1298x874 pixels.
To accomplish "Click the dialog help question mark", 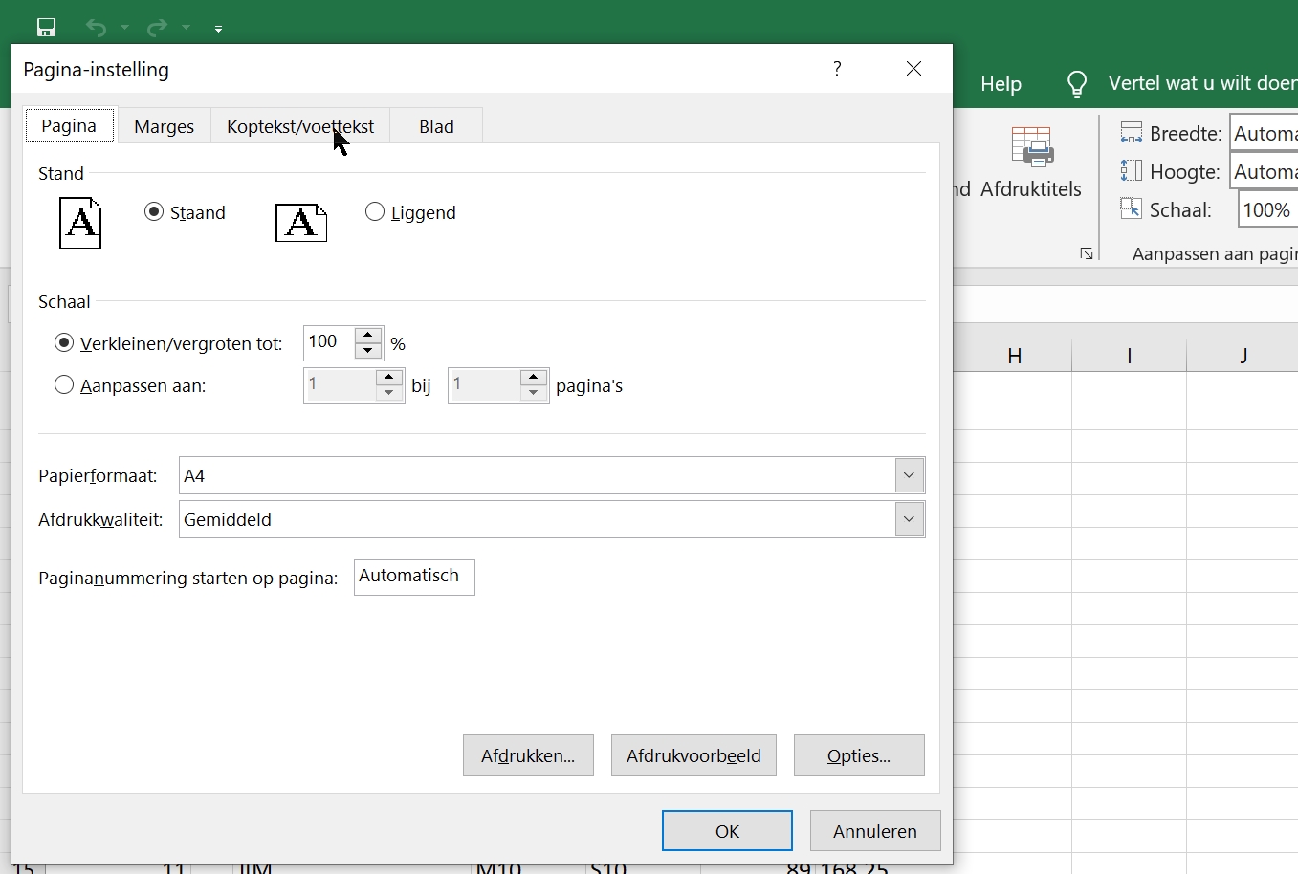I will [x=837, y=69].
